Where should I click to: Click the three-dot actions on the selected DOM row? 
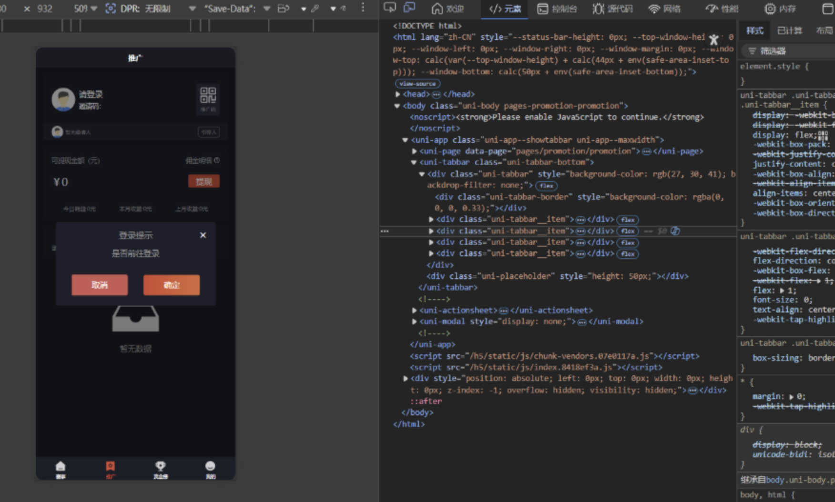click(385, 231)
